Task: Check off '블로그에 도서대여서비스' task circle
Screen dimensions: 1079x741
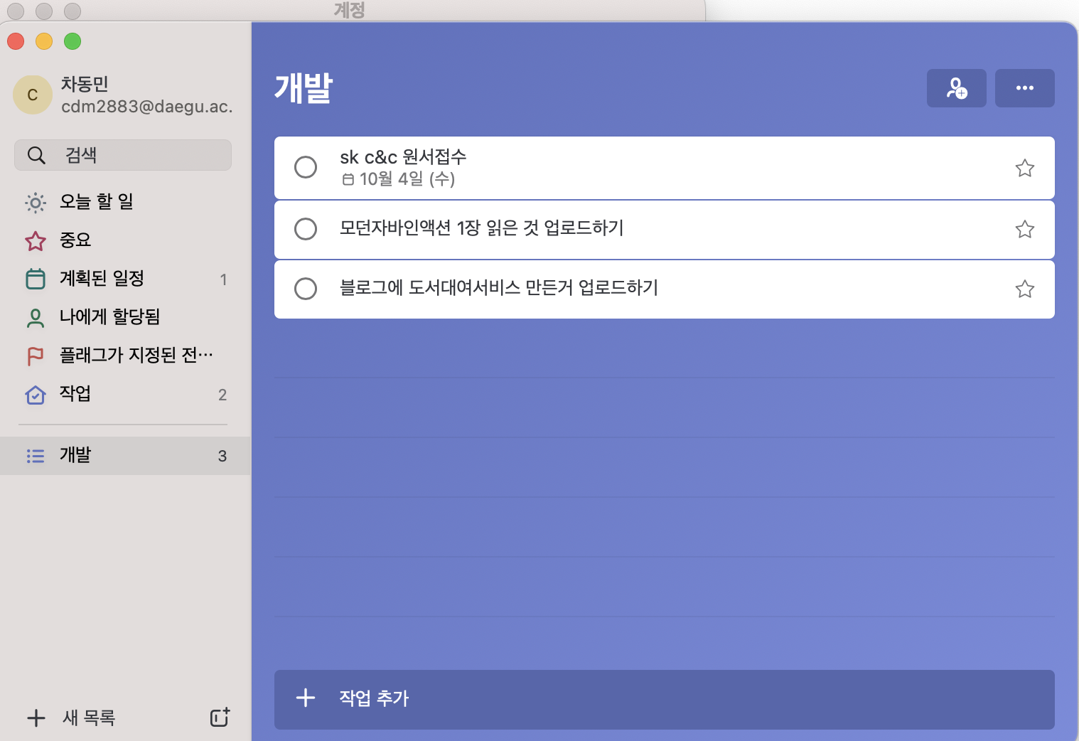Action: pos(306,289)
